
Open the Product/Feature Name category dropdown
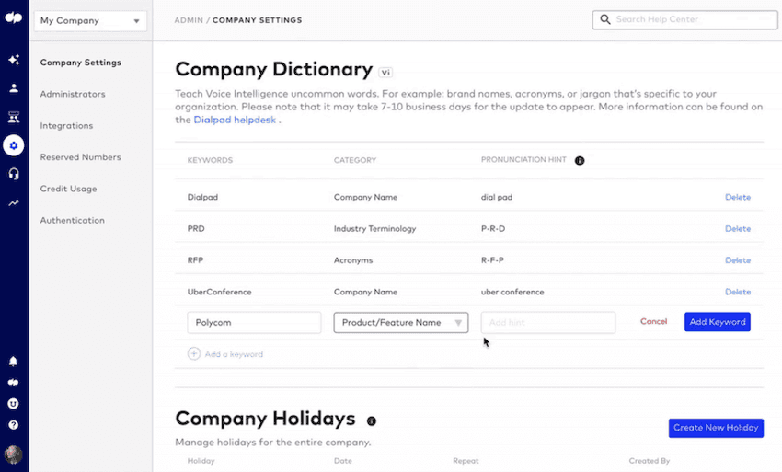(x=401, y=323)
